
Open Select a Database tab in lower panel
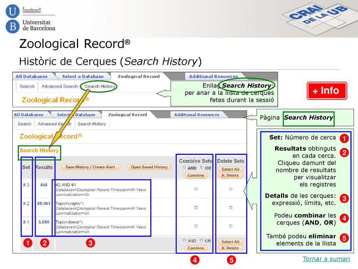[76, 115]
